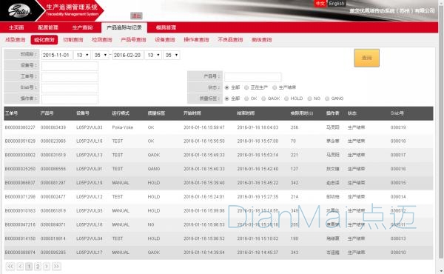Select the 生产结束 status radio
The height and width of the screenshot is (274, 444).
pos(275,87)
